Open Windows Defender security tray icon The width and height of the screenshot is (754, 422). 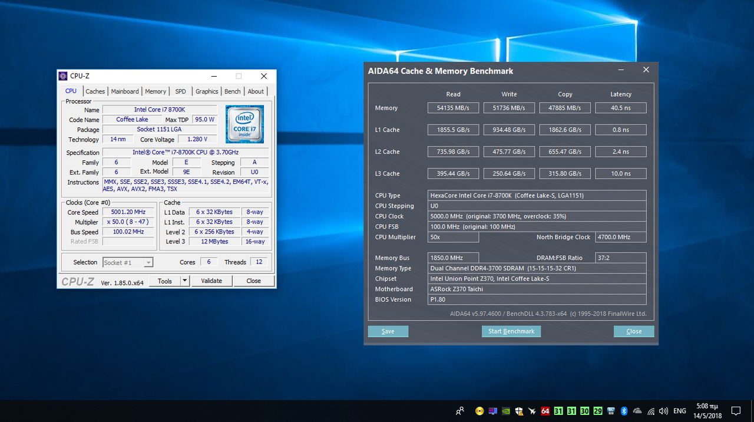[519, 411]
